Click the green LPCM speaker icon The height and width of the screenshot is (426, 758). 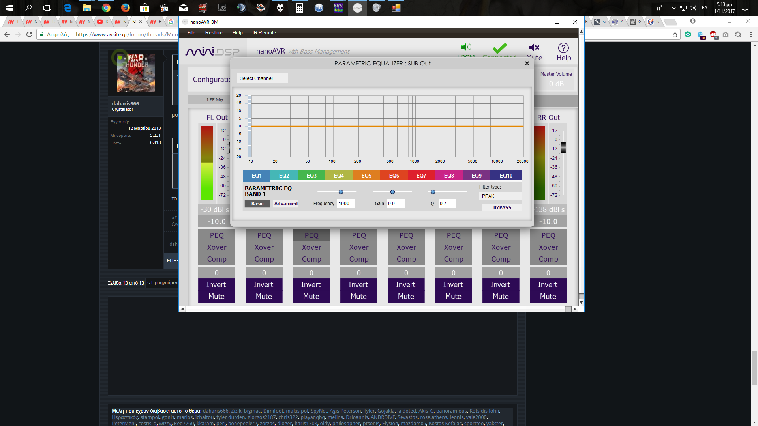click(x=466, y=47)
